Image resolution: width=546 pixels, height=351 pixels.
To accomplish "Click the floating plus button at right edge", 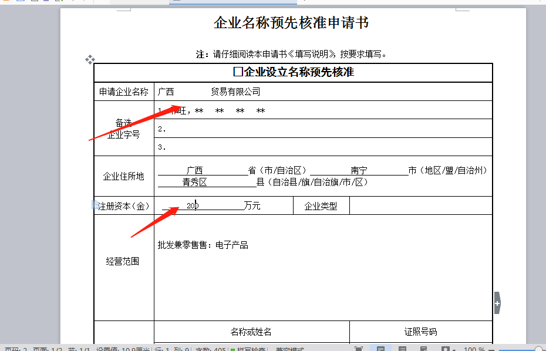I will pyautogui.click(x=497, y=303).
